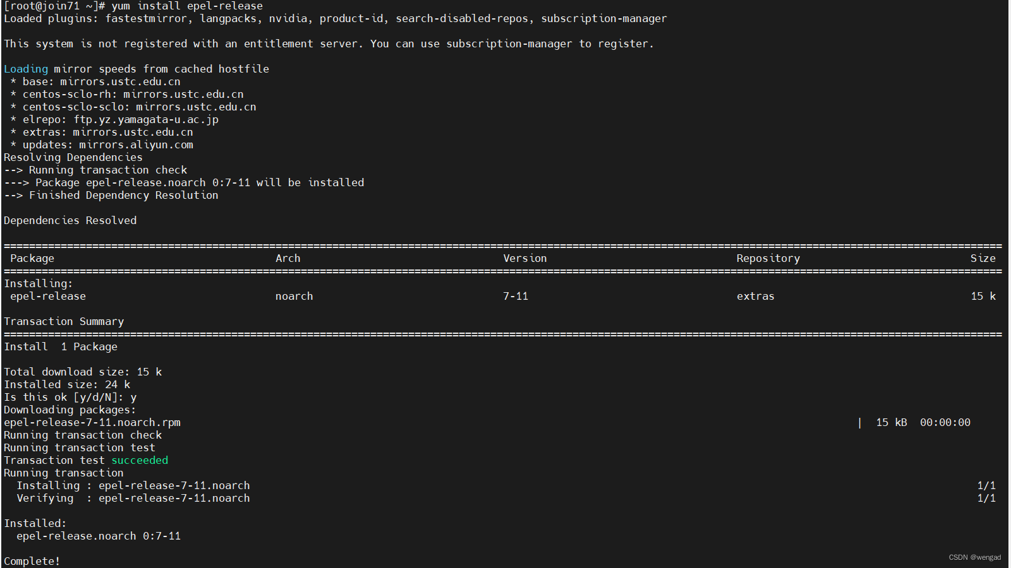Click the 'noarch' table cell
The image size is (1011, 568).
[x=294, y=297]
